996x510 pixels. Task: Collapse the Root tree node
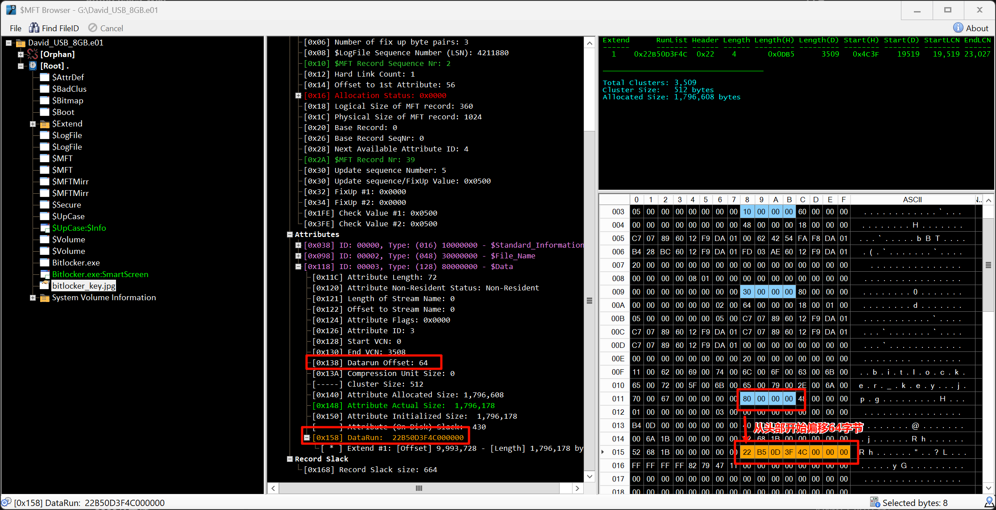tap(21, 66)
